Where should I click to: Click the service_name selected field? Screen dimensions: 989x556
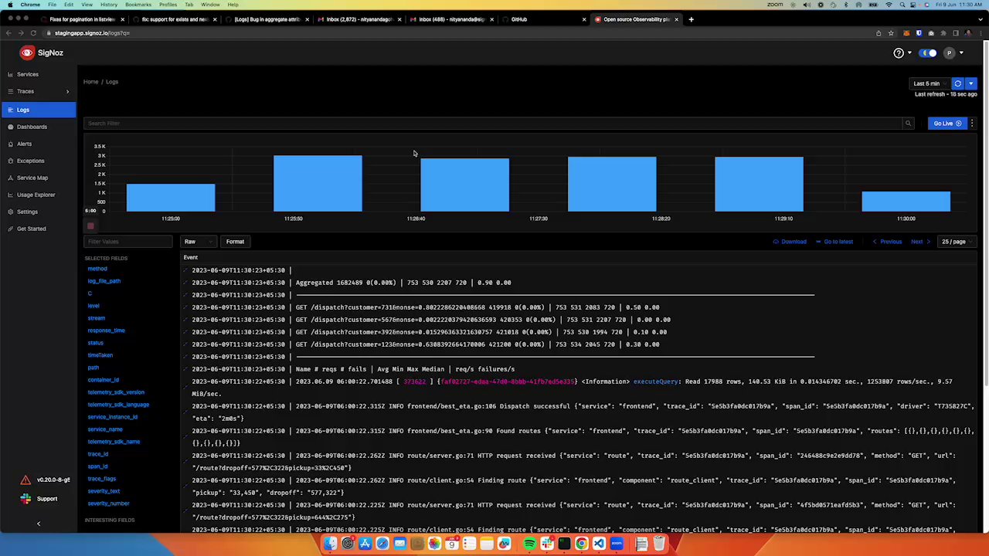(x=105, y=429)
